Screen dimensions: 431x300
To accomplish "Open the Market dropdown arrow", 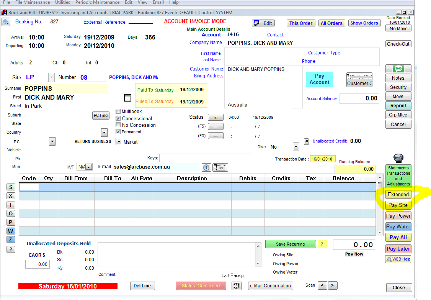I will click(x=119, y=142).
